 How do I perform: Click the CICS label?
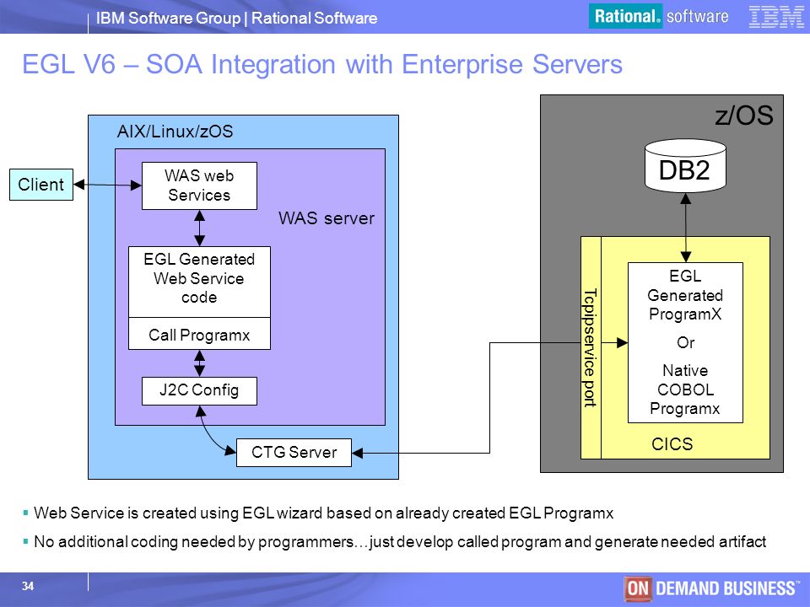coord(672,444)
